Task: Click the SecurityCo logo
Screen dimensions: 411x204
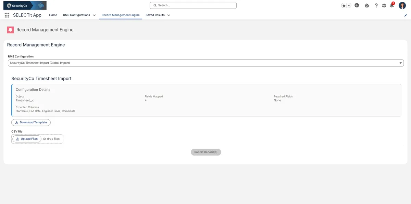Action: point(25,5)
